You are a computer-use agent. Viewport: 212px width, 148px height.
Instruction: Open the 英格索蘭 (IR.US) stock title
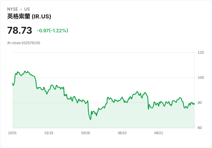[29, 16]
